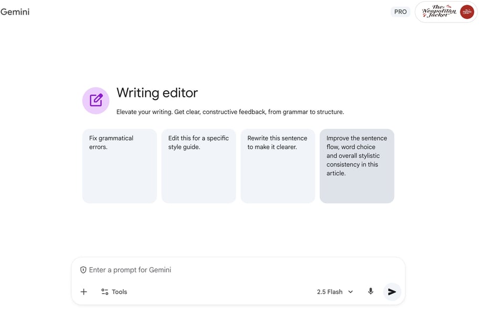This screenshot has height=321, width=483.
Task: Select the Tools label to open tools menu
Action: [119, 291]
